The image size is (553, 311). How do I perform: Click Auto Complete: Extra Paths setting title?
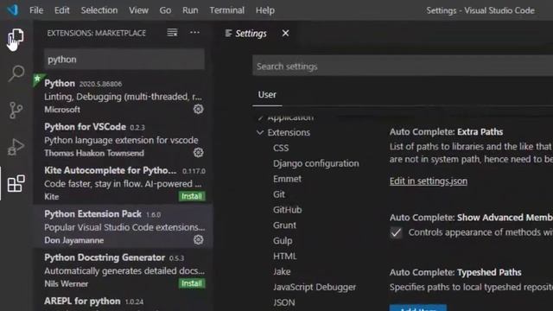446,132
